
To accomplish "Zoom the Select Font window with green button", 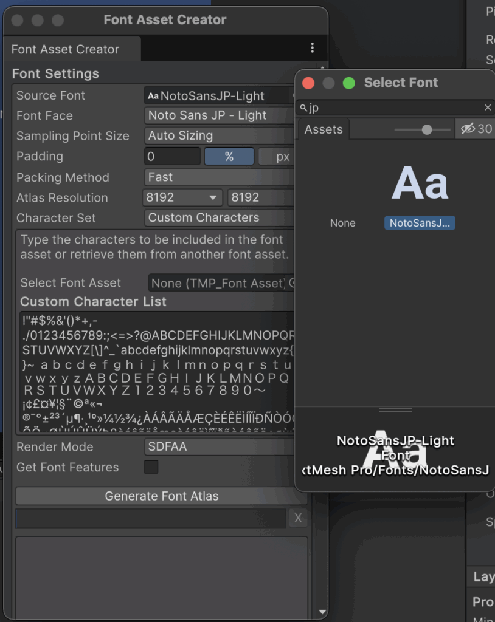I will pyautogui.click(x=349, y=83).
